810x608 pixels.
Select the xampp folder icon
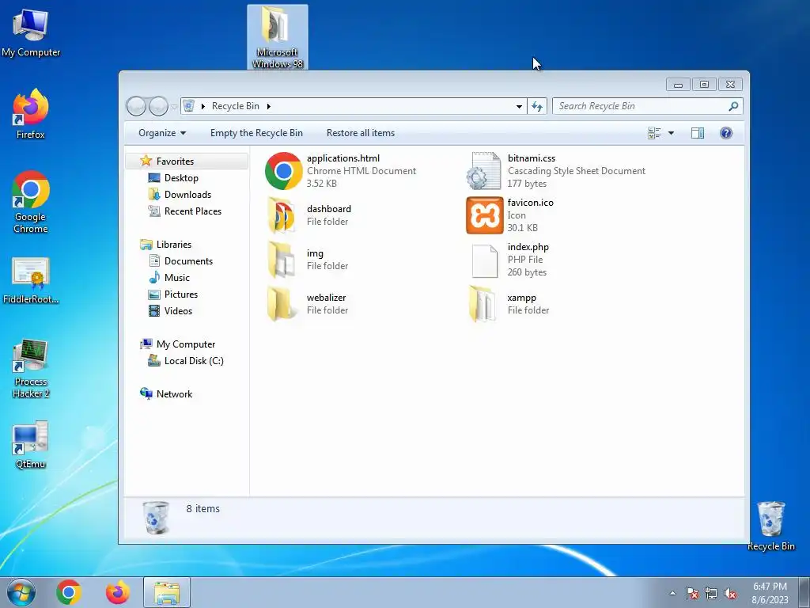click(483, 304)
